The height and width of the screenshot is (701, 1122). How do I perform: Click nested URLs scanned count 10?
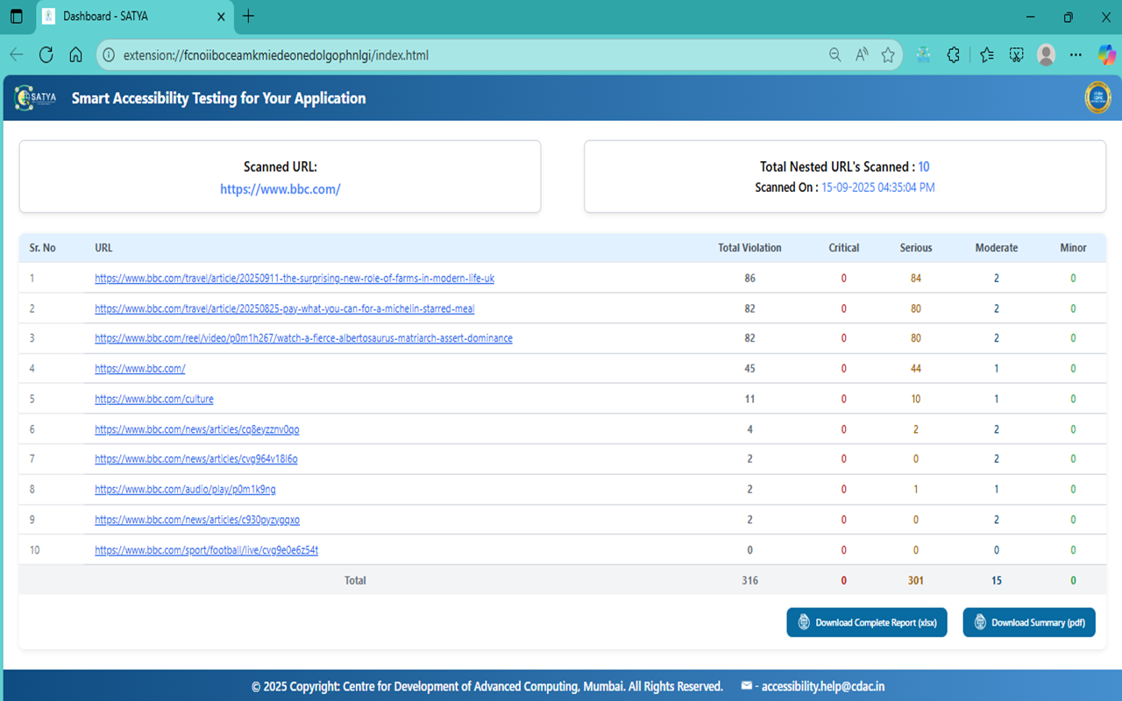pyautogui.click(x=924, y=166)
